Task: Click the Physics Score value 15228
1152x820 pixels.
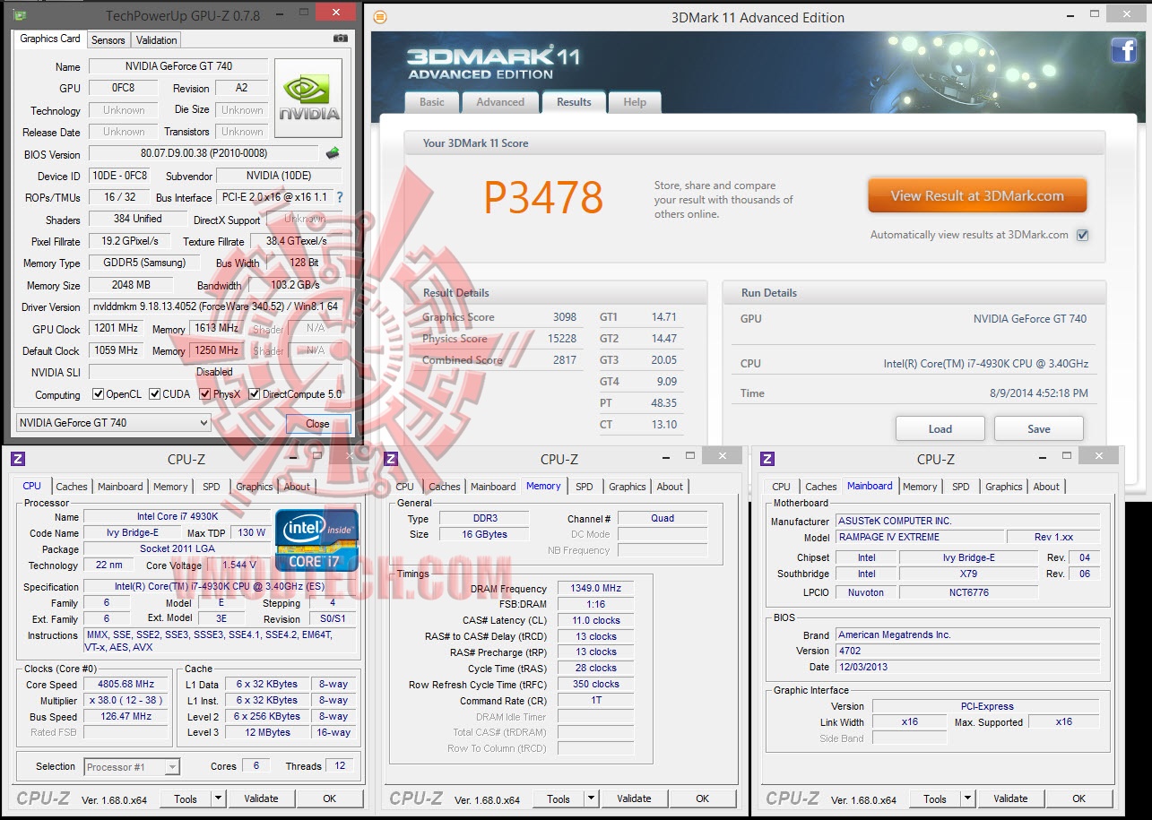Action: click(x=562, y=339)
